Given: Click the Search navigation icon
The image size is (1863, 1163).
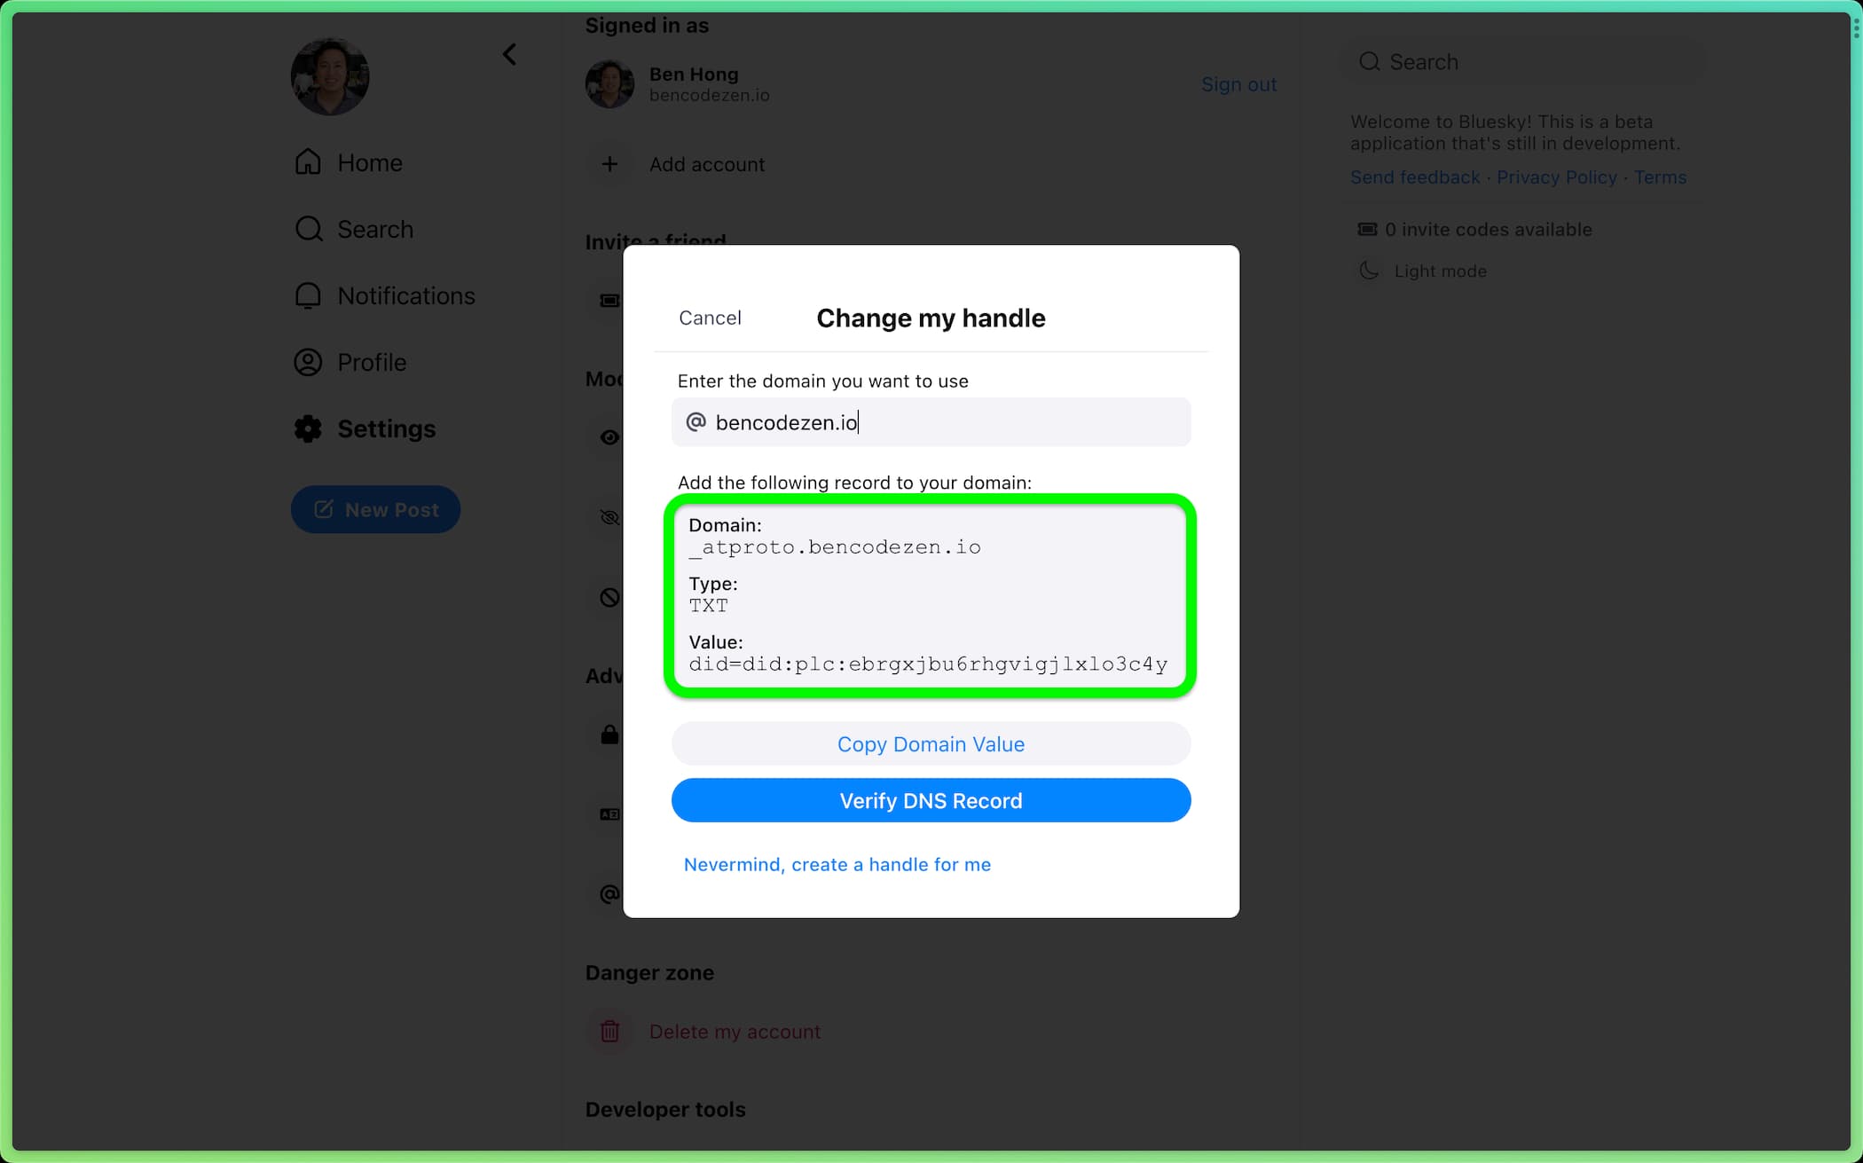Looking at the screenshot, I should pos(308,229).
